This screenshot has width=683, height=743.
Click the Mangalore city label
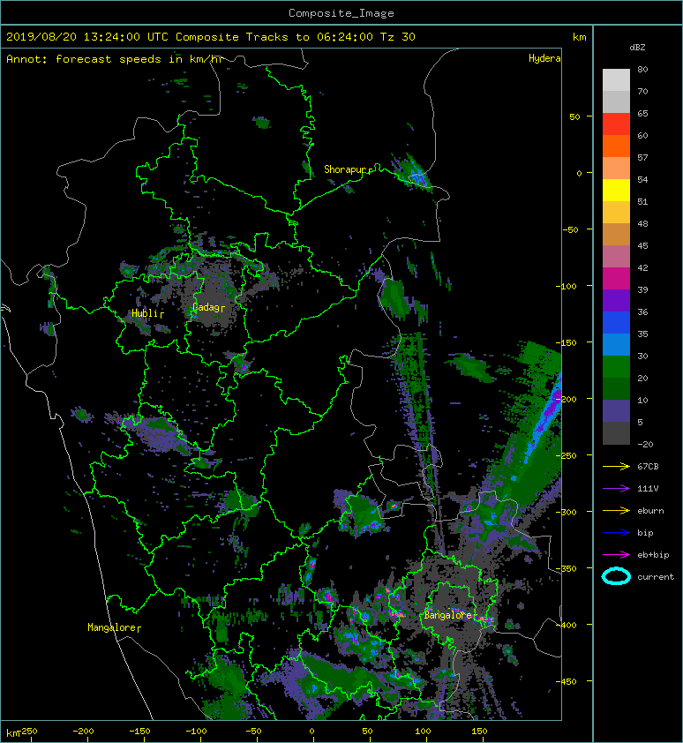(112, 627)
